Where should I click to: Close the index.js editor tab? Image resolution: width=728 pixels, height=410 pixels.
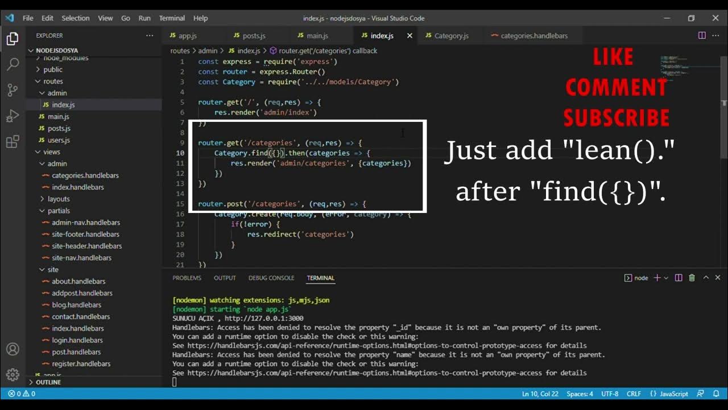[409, 35]
